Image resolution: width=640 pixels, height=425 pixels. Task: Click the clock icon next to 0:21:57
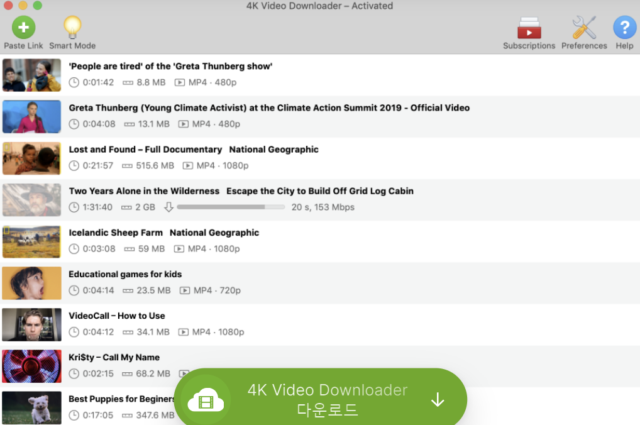click(74, 166)
